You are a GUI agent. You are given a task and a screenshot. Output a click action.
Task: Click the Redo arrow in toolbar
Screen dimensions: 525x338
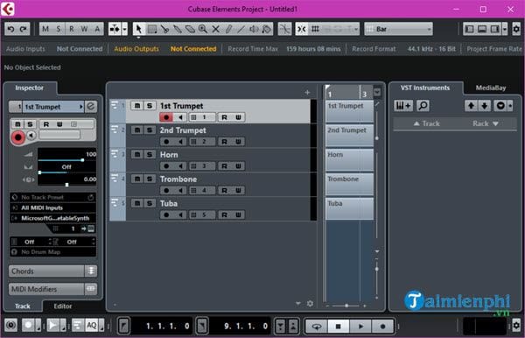(23, 29)
